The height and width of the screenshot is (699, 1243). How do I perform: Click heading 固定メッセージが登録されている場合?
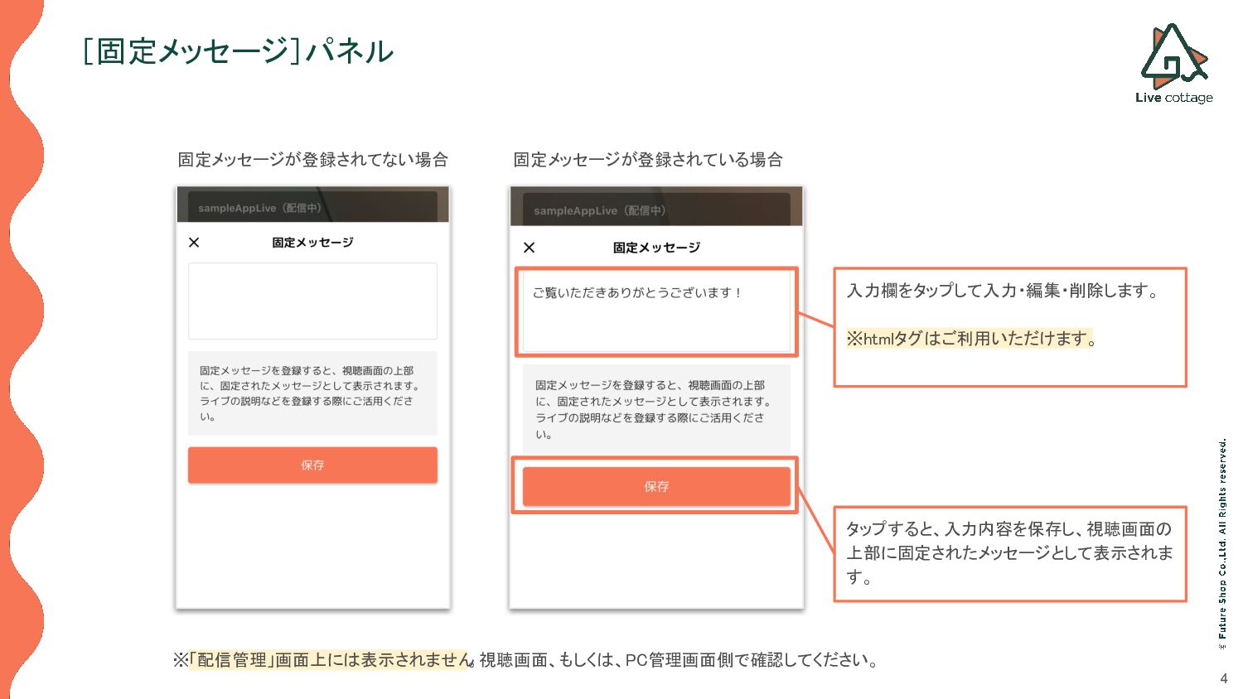(648, 160)
